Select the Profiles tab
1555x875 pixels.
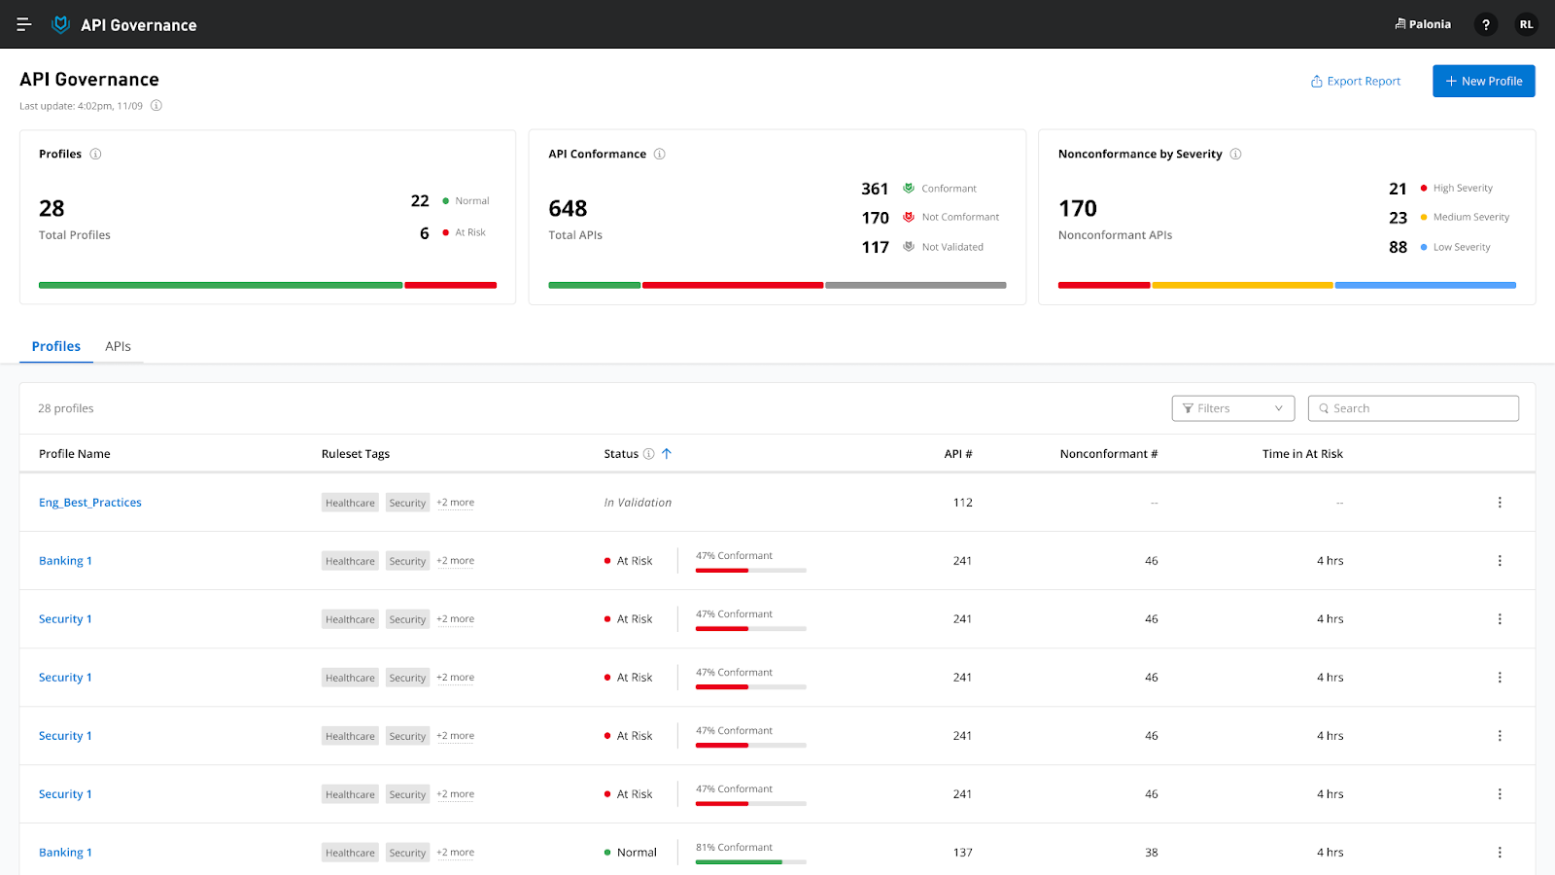[55, 345]
